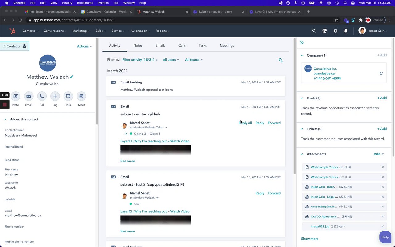Screen dimensions: 395x247
Task: Add a deal with + Add
Action: click(x=382, y=98)
